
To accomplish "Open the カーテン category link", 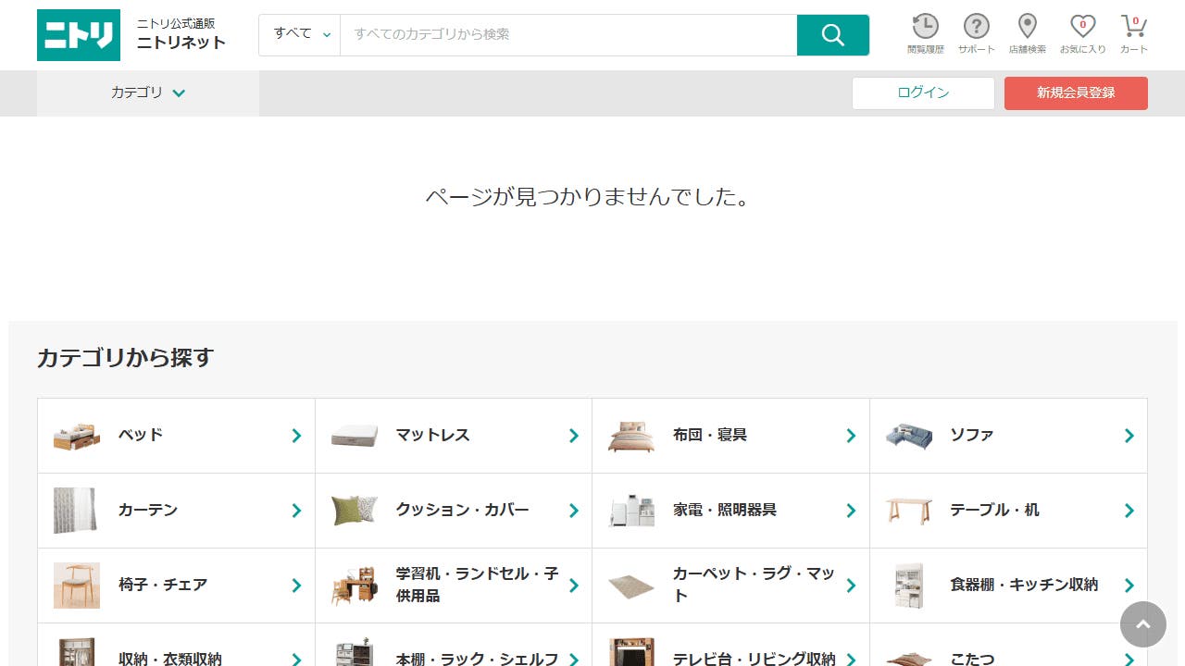I will (x=176, y=511).
